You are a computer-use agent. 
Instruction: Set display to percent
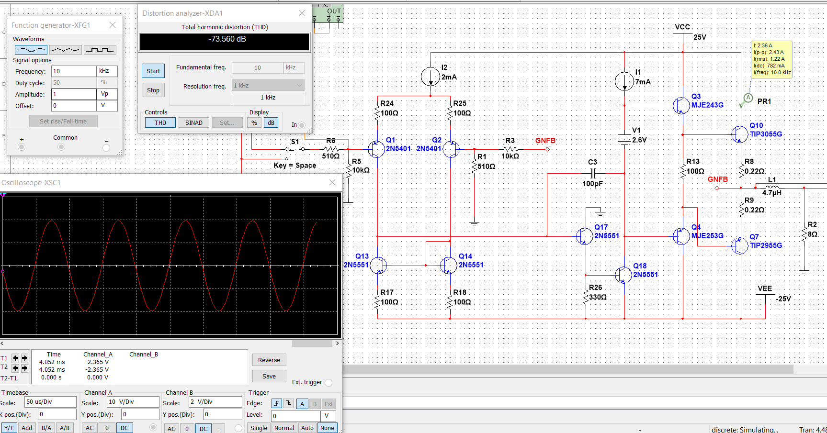tap(254, 122)
